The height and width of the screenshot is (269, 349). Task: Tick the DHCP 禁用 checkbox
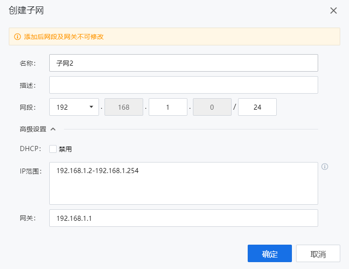(53, 149)
